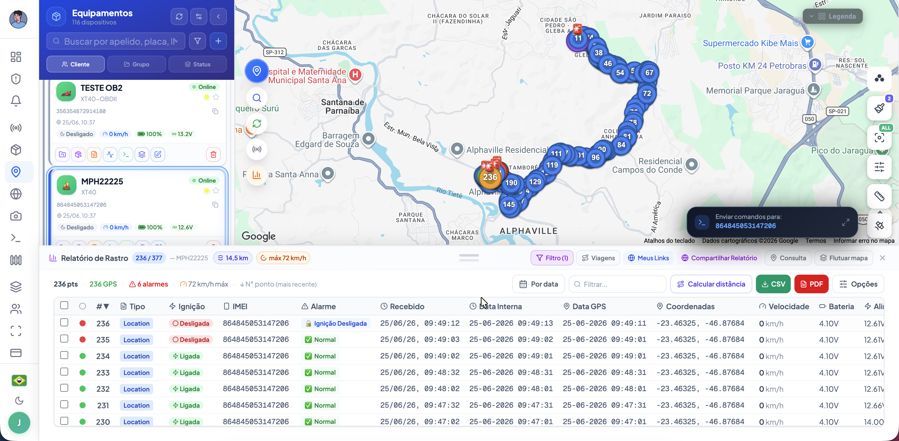This screenshot has height=441, width=899.
Task: Open activity pulse icon on TESTE OB2 card
Action: 110,154
